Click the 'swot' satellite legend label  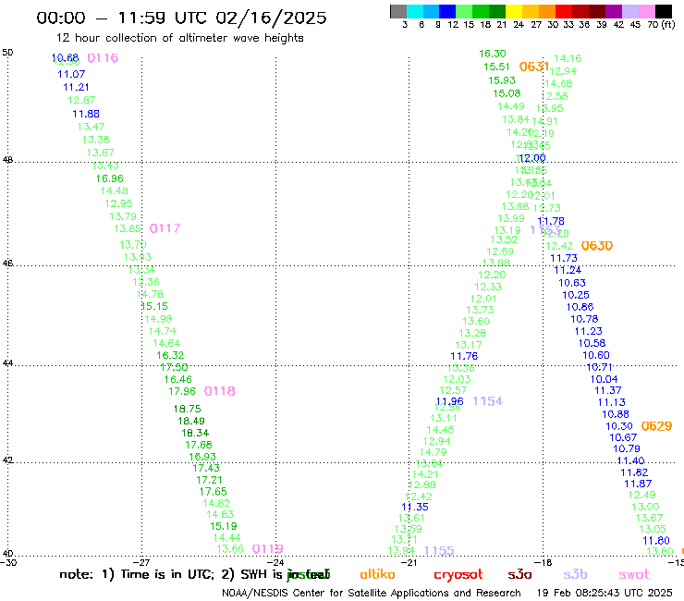click(634, 574)
